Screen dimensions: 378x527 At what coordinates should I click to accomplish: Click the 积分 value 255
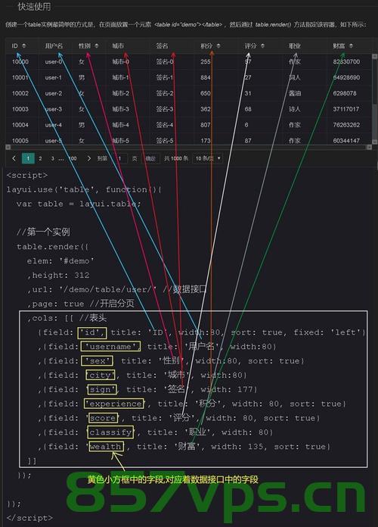click(x=206, y=61)
